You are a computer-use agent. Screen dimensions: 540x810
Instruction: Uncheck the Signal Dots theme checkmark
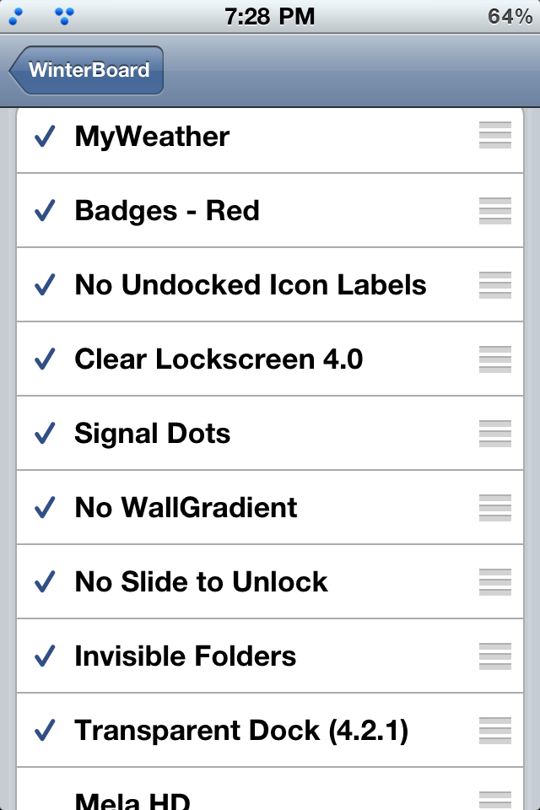tap(45, 434)
